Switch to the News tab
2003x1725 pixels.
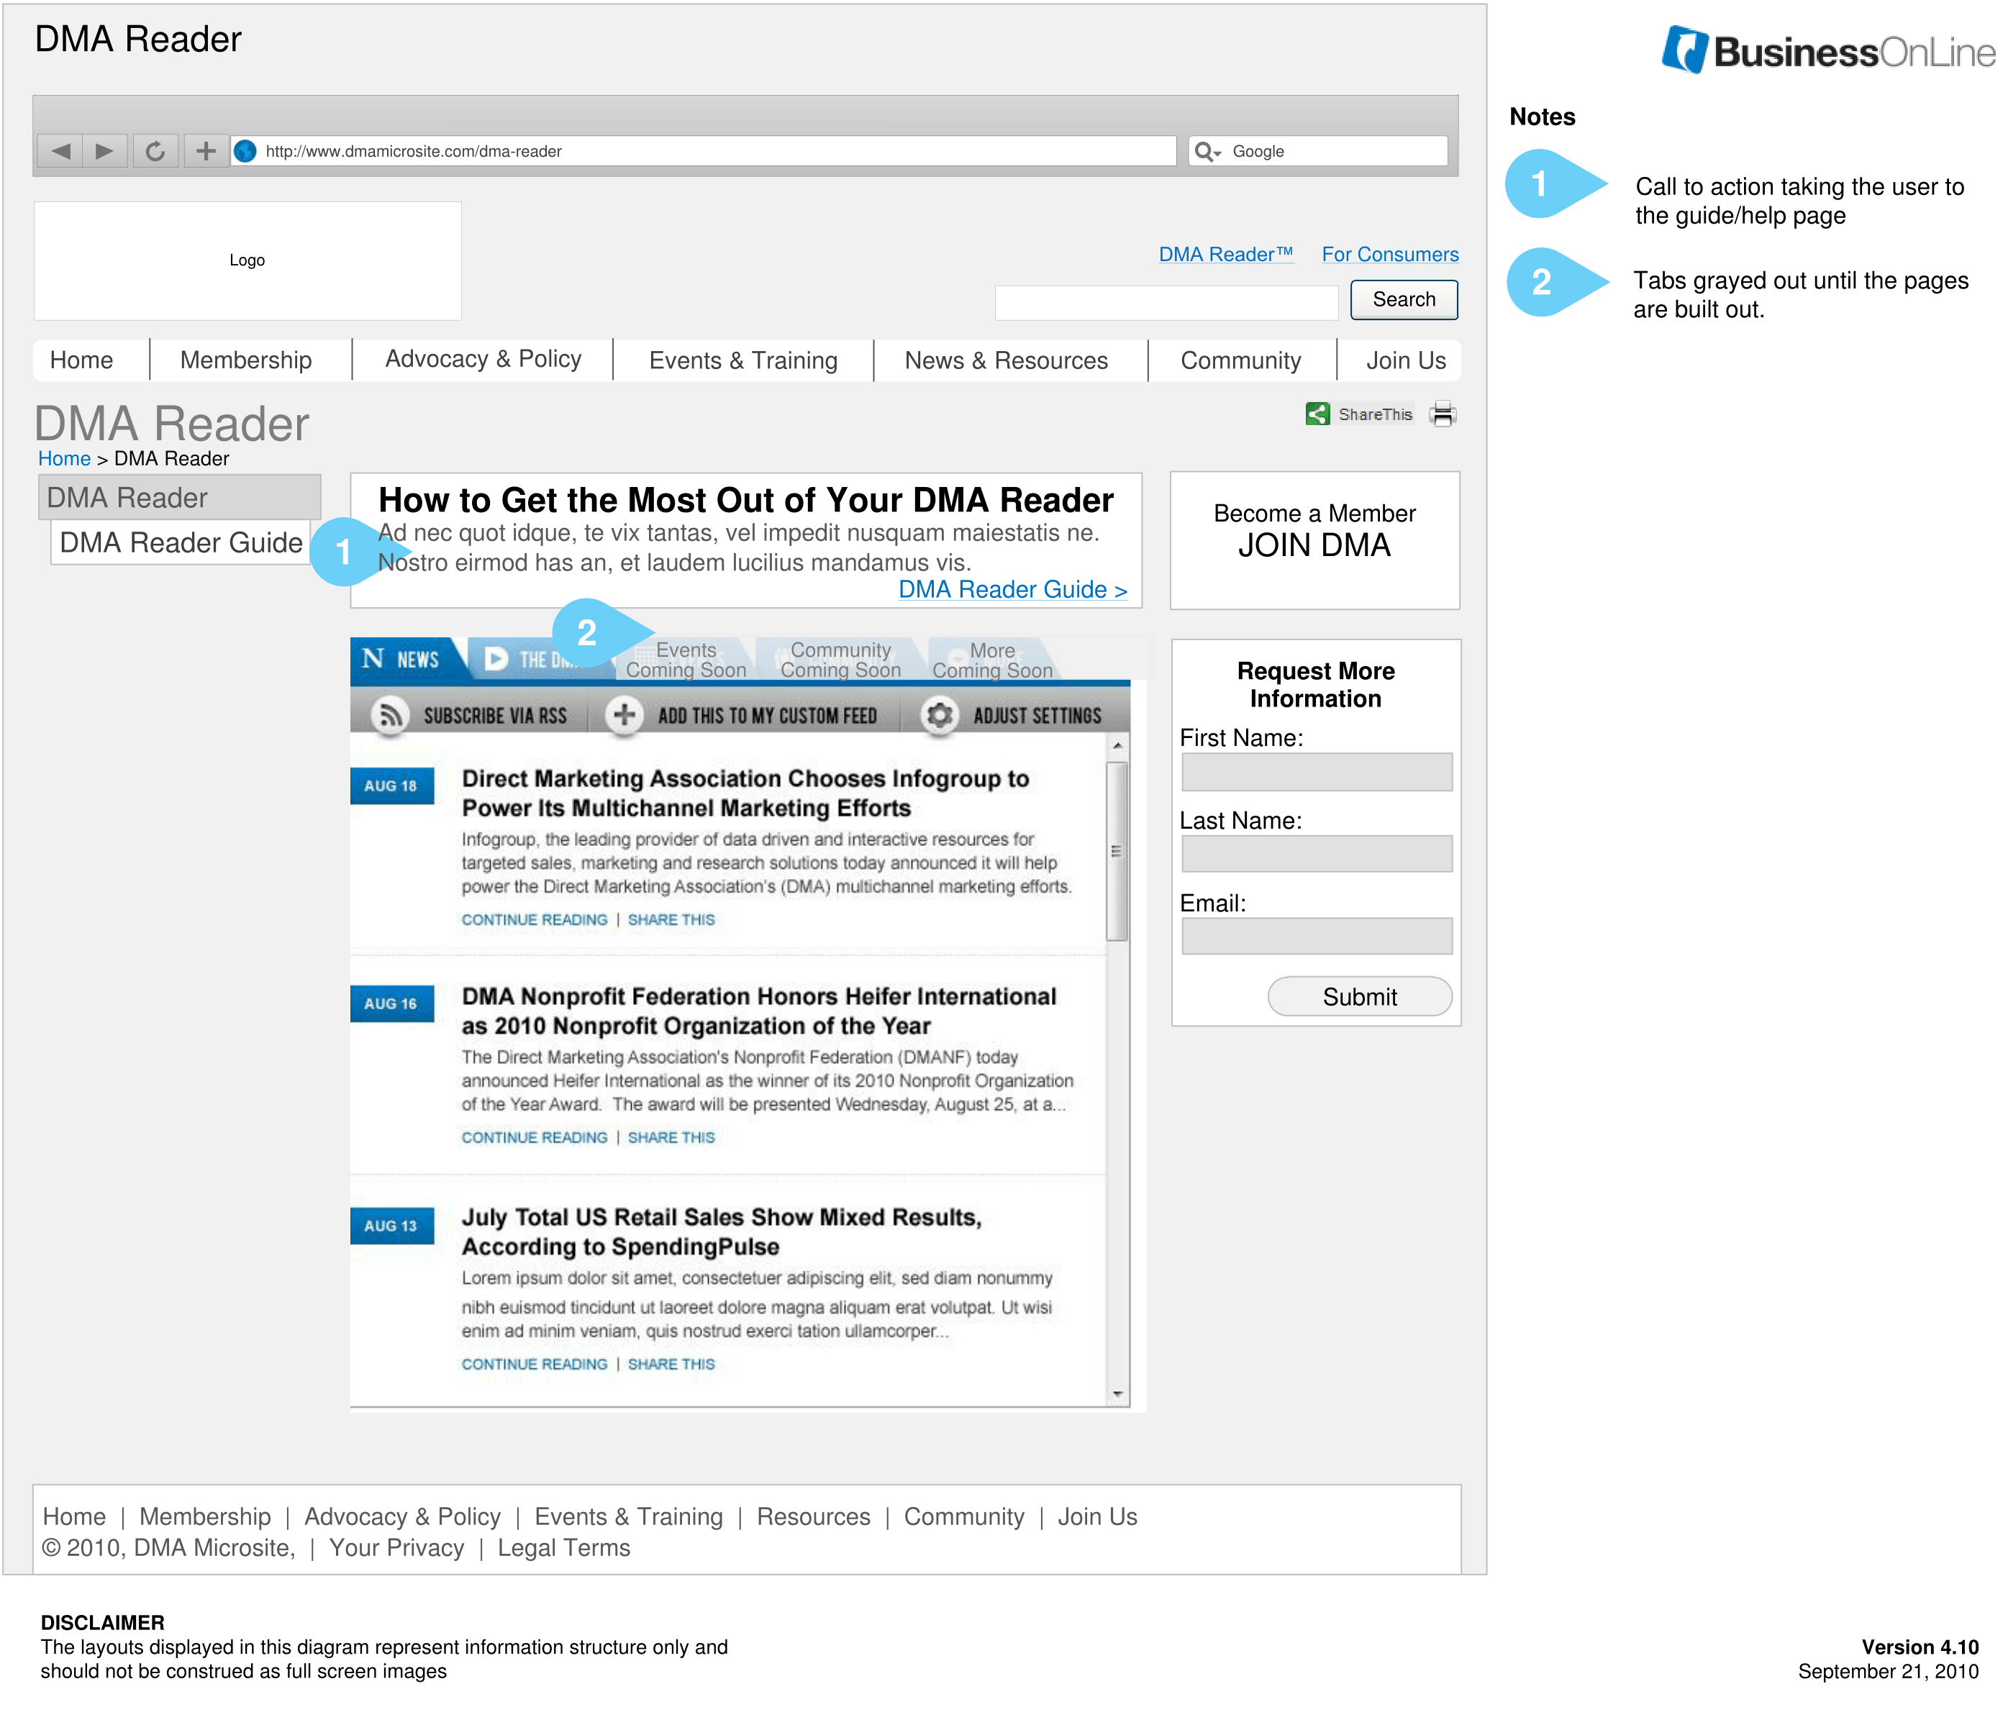pos(404,659)
